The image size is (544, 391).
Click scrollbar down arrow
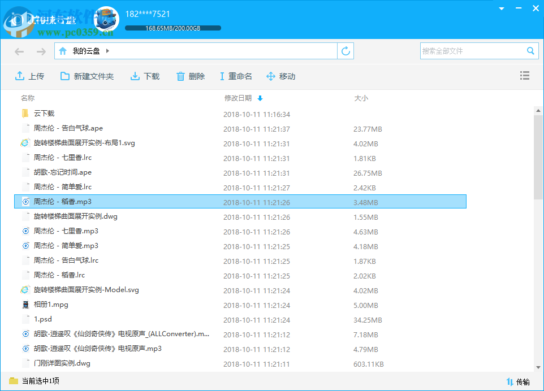[x=538, y=367]
